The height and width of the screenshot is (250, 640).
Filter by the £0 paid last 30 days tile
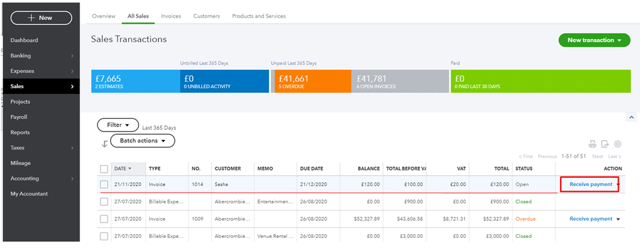click(x=541, y=81)
